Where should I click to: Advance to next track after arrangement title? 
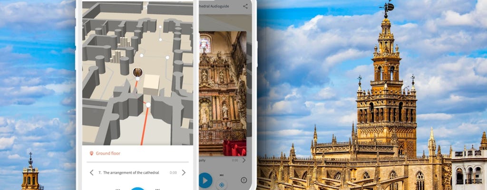[184, 172]
